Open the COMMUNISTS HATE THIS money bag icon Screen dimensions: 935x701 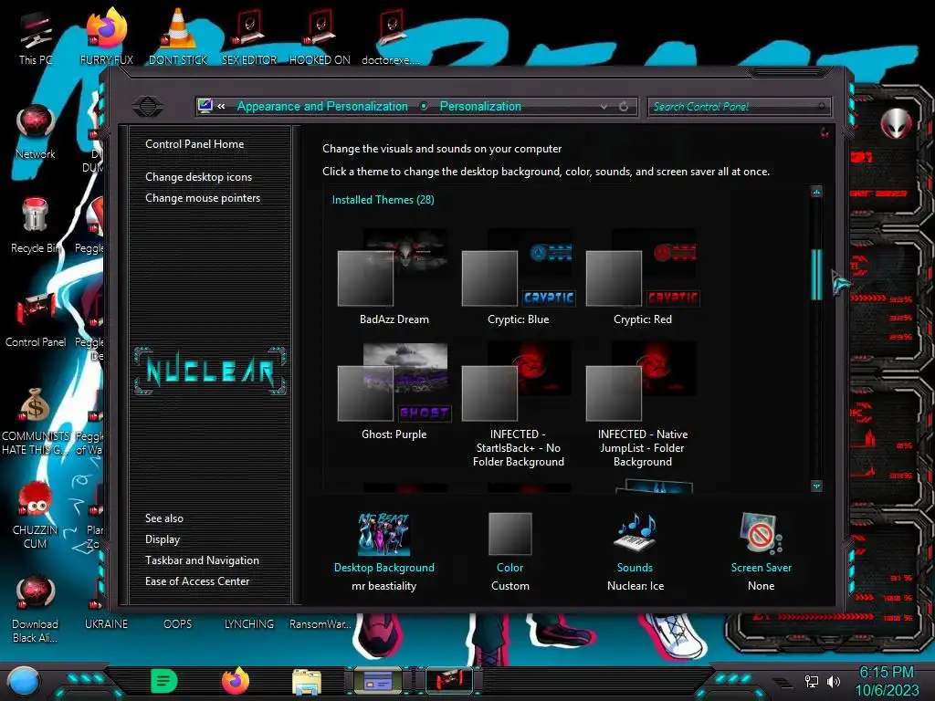(36, 421)
